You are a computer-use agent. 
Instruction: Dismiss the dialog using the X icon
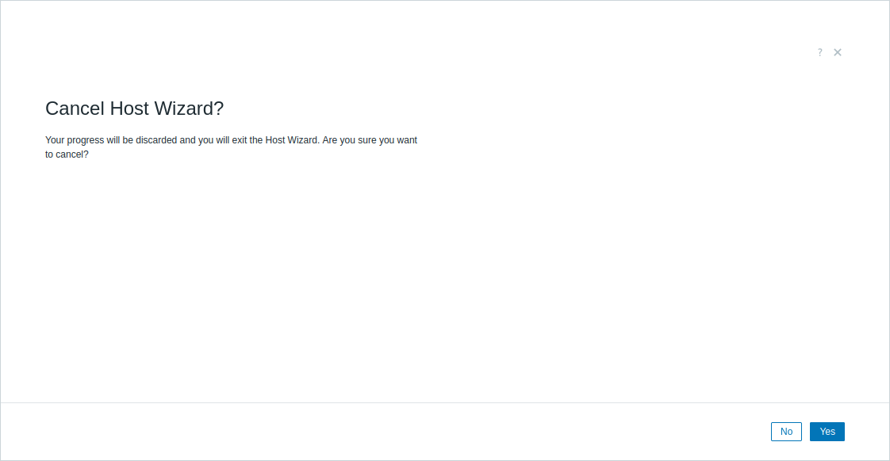(x=838, y=52)
